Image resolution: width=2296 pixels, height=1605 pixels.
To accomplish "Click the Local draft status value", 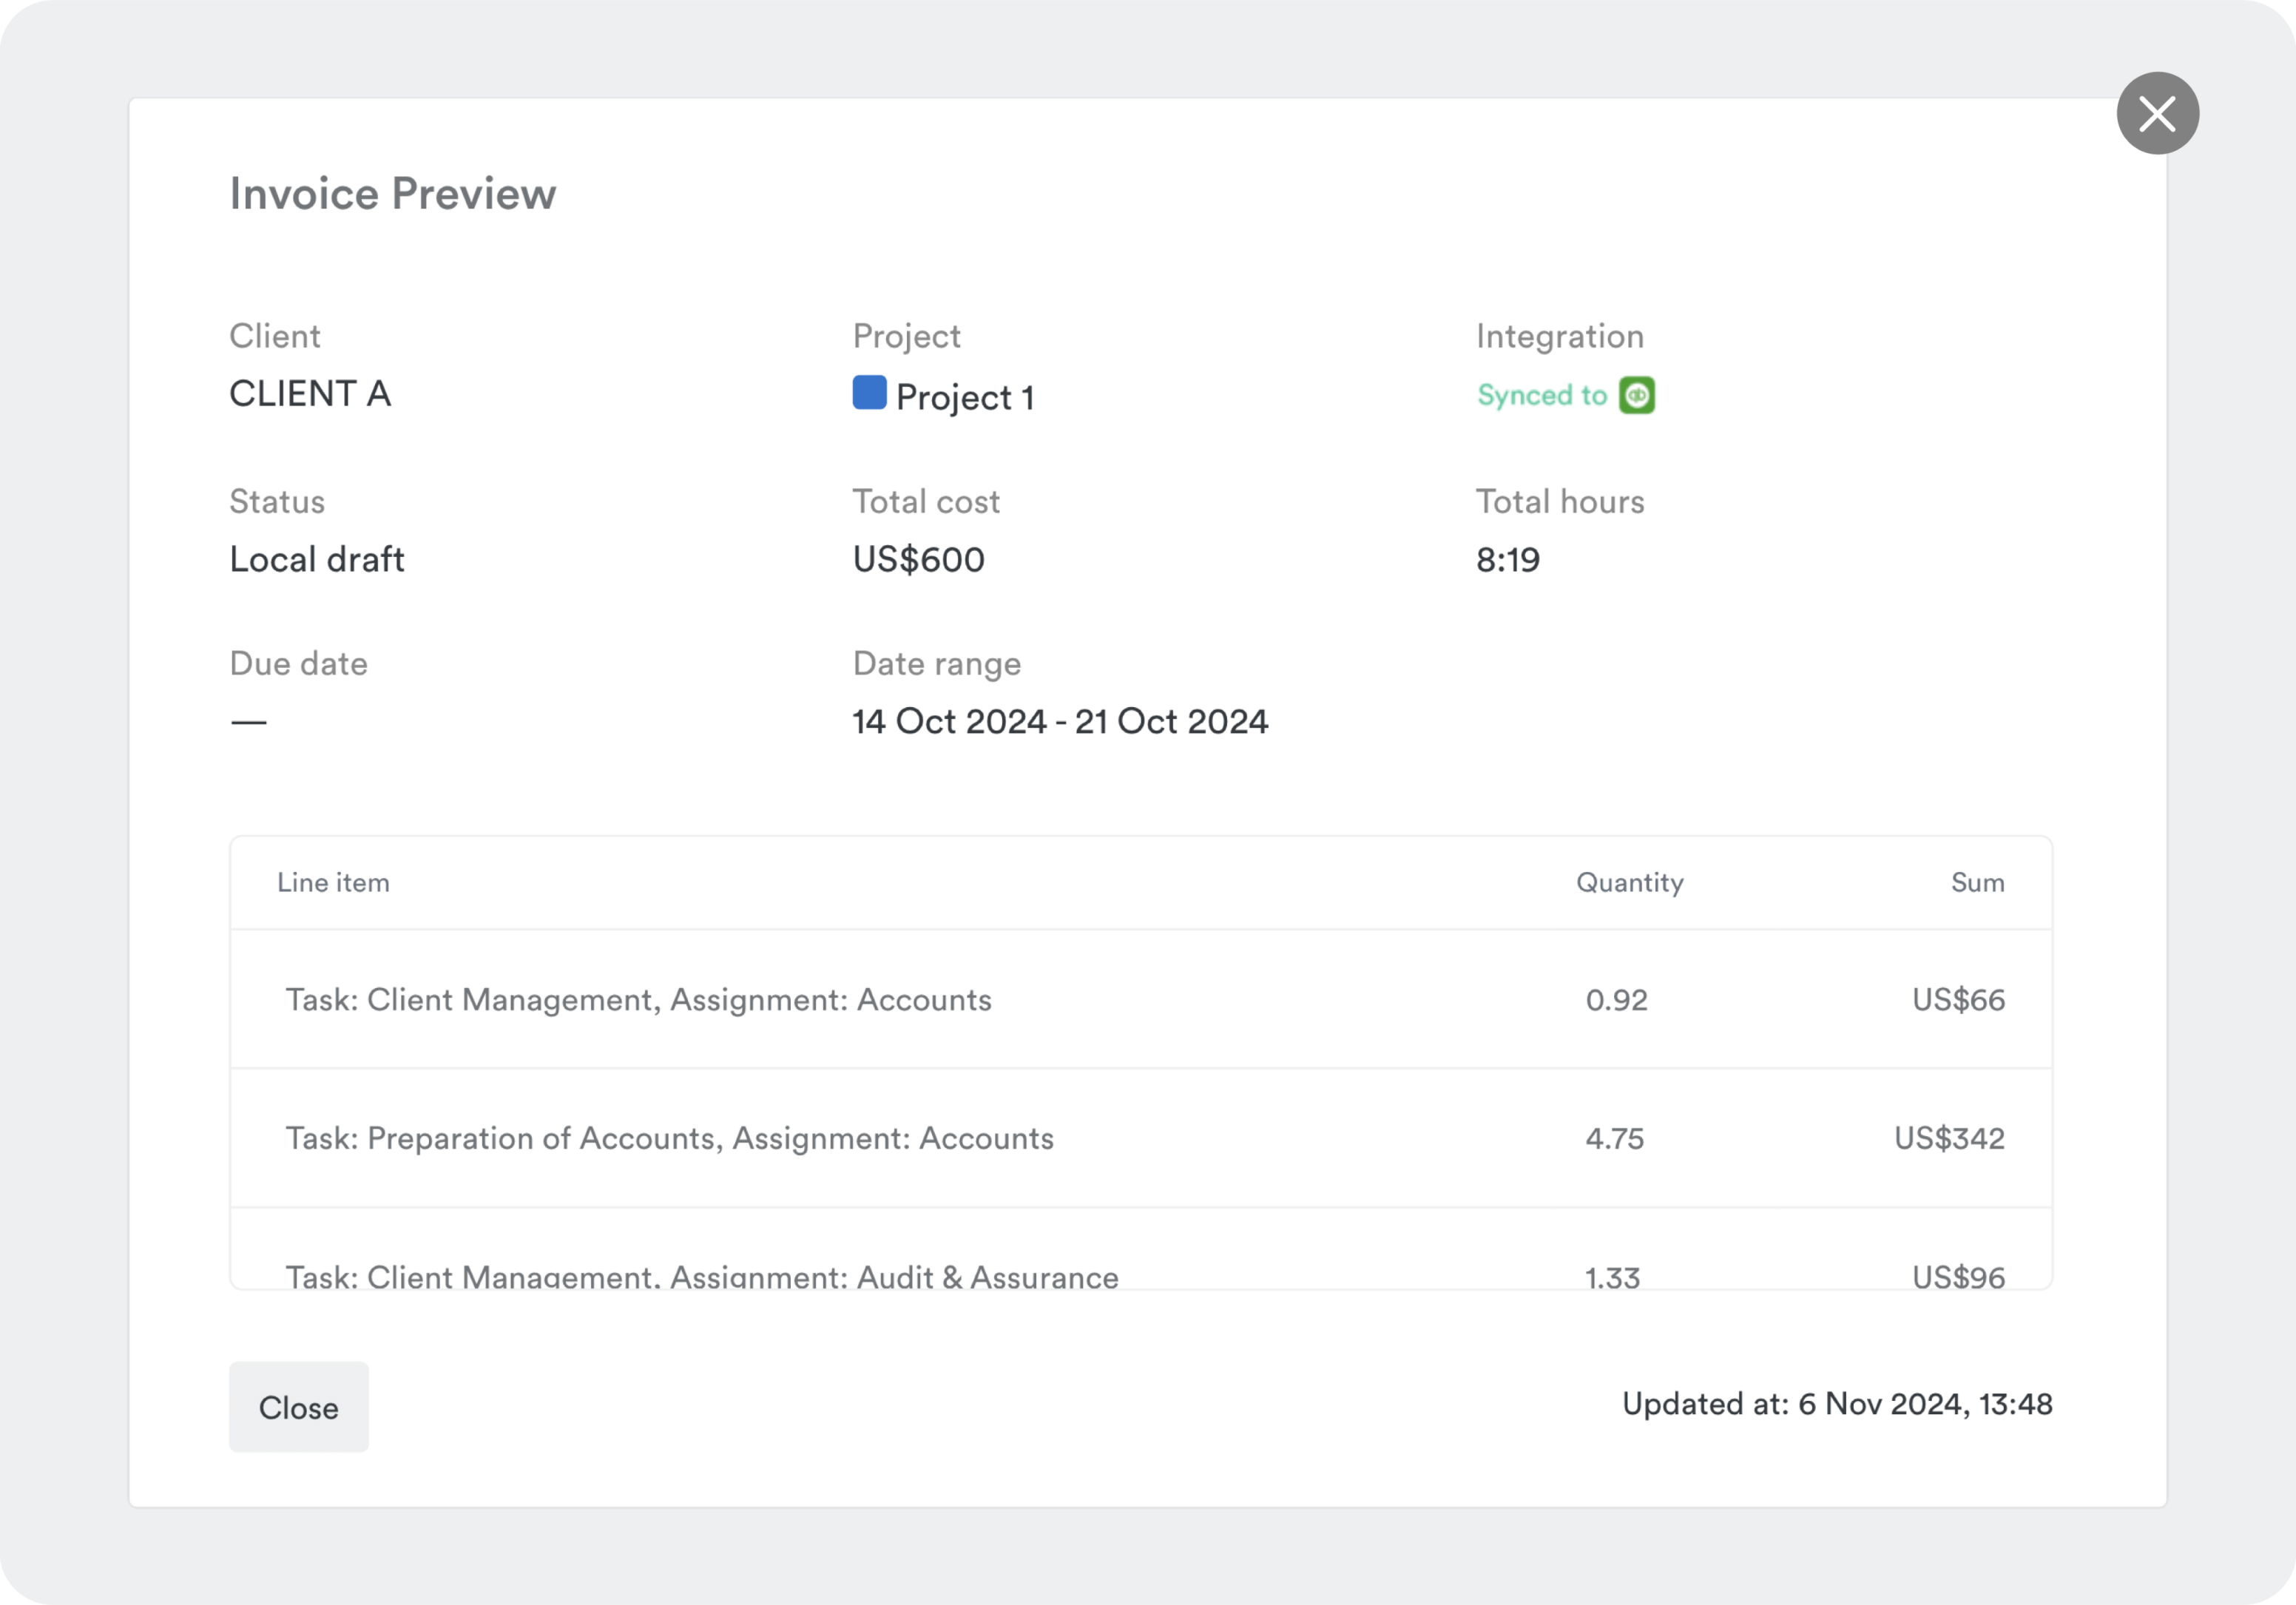I will (317, 560).
